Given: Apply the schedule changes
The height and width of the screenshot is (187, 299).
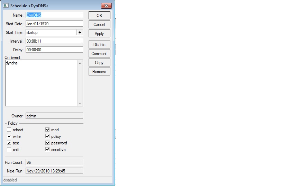Looking at the screenshot, I should pos(99,33).
